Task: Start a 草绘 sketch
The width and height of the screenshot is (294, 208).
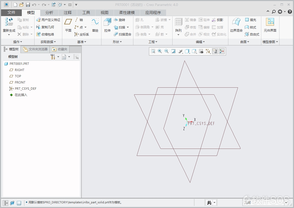Action: coord(95,25)
